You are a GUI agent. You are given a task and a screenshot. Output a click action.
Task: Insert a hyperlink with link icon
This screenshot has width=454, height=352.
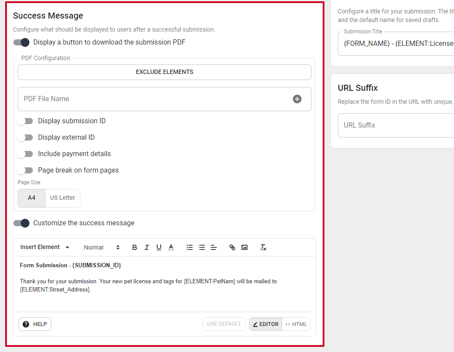click(x=232, y=247)
